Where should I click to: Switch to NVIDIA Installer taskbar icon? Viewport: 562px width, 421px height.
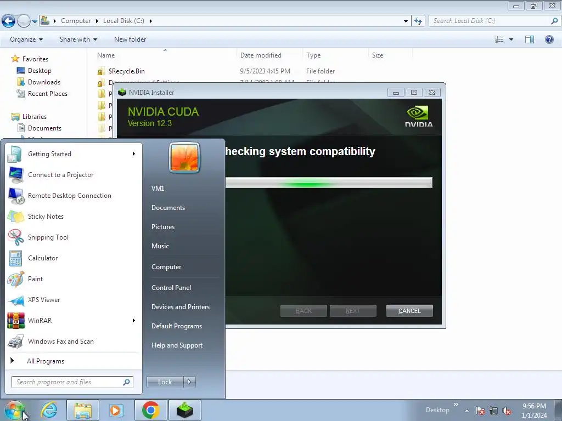[x=185, y=410]
